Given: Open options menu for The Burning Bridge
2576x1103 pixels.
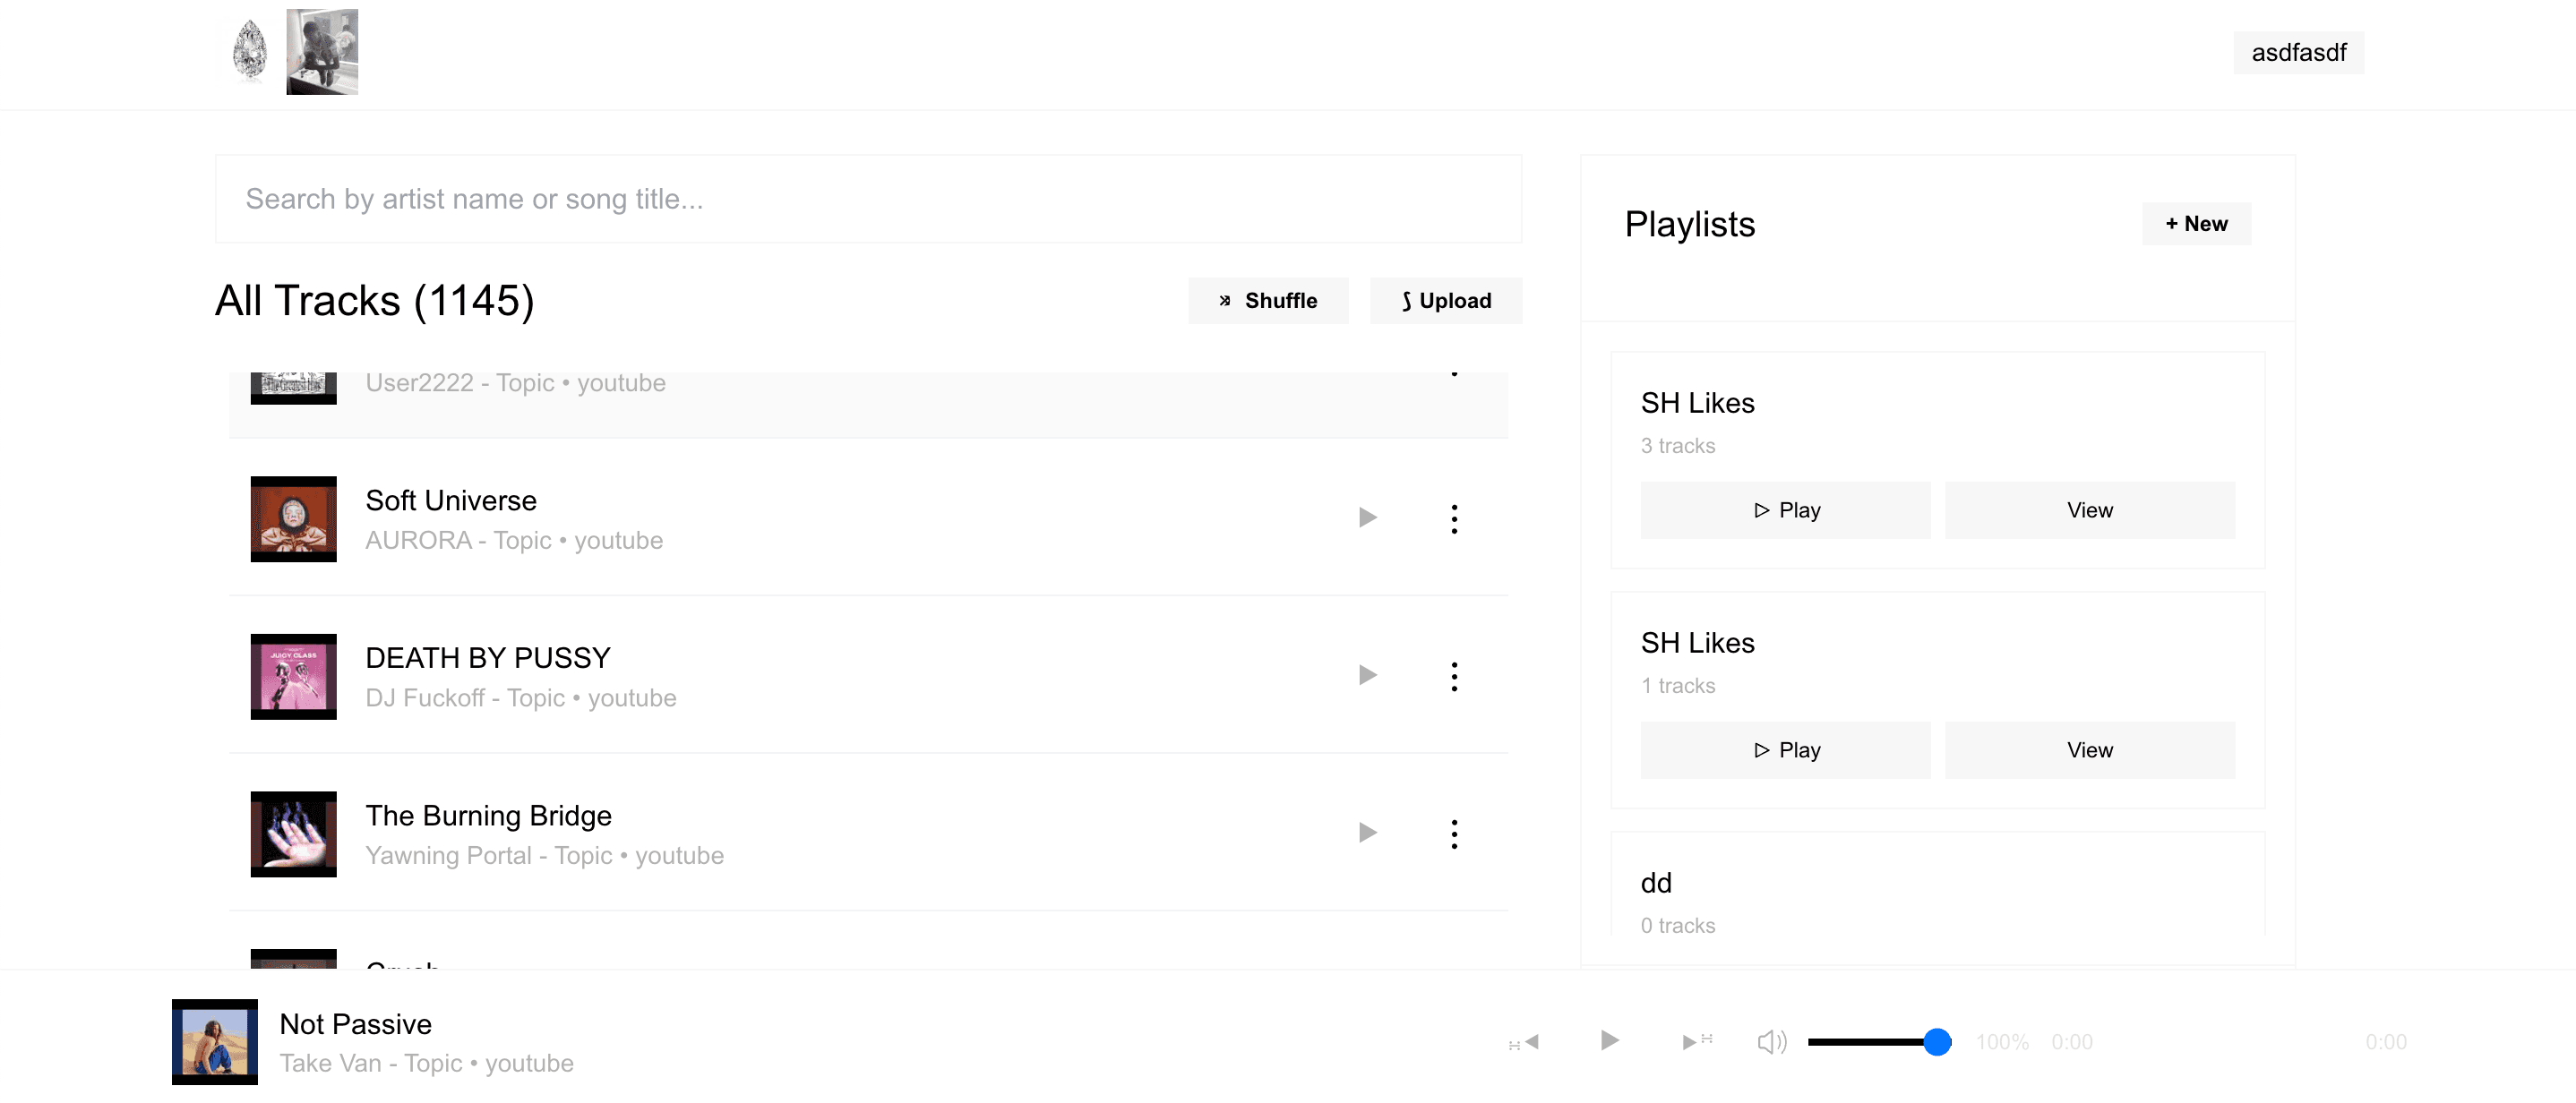Looking at the screenshot, I should pos(1454,834).
